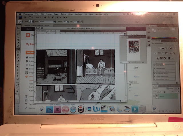Toggle airbrush mode in options bar
This screenshot has width=183, height=136.
81,22
